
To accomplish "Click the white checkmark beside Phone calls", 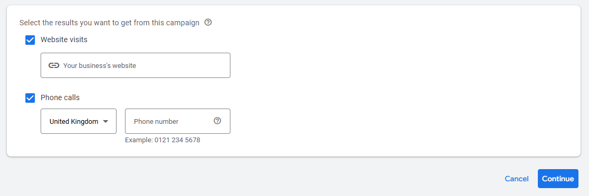I will [x=30, y=98].
